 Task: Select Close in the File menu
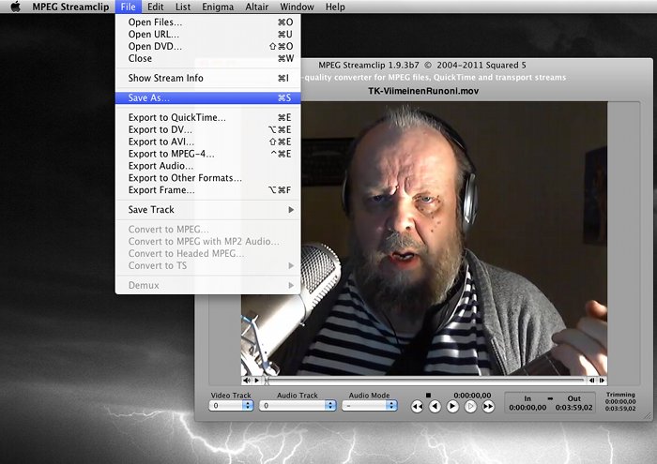(207, 58)
